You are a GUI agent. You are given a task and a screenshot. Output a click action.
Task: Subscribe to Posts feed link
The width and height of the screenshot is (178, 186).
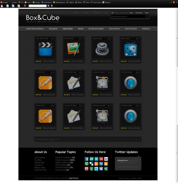click(x=131, y=13)
